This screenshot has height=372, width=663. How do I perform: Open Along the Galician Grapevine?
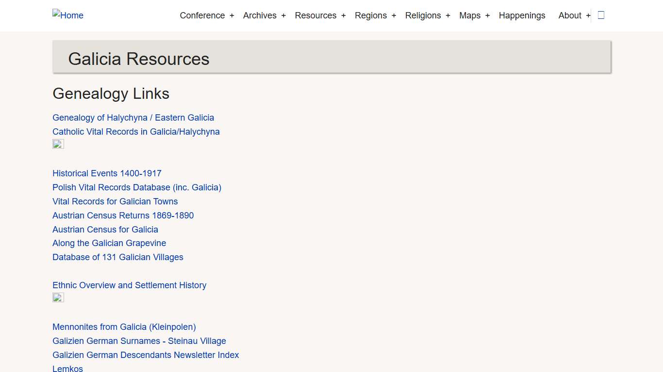[109, 243]
